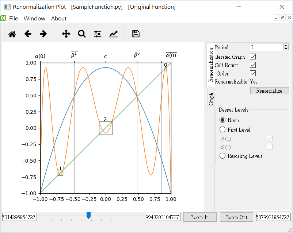Go back to previous plot view
This screenshot has height=233, width=293.
(x=28, y=34)
